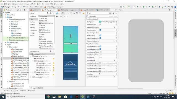This screenshot has width=177, height=99.
Task: Open Microsoft Edge from the taskbar
Action: click(71, 97)
